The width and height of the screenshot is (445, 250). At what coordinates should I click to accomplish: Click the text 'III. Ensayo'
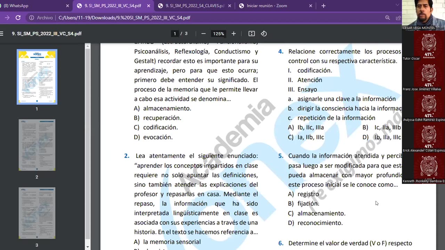tap(302, 89)
